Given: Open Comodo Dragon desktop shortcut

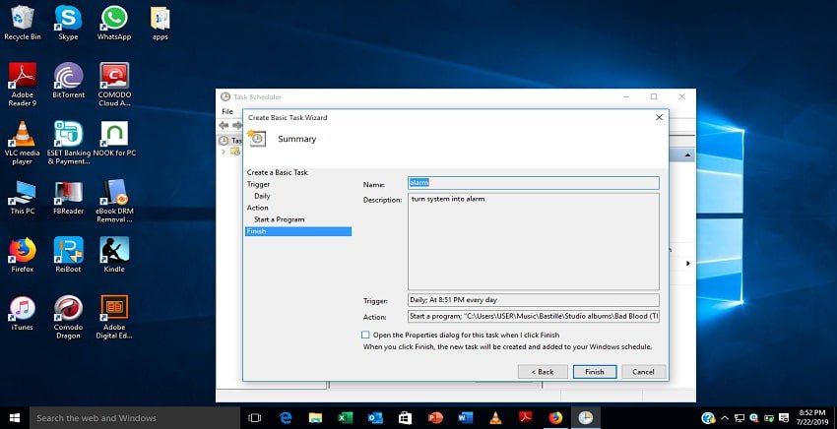Looking at the screenshot, I should pyautogui.click(x=68, y=317).
